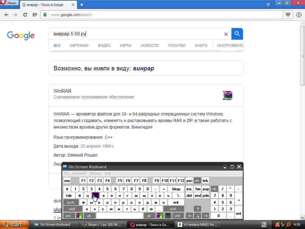The image size is (305, 229).
Task: Reload the page with the refresh icon
Action: tap(25, 15)
